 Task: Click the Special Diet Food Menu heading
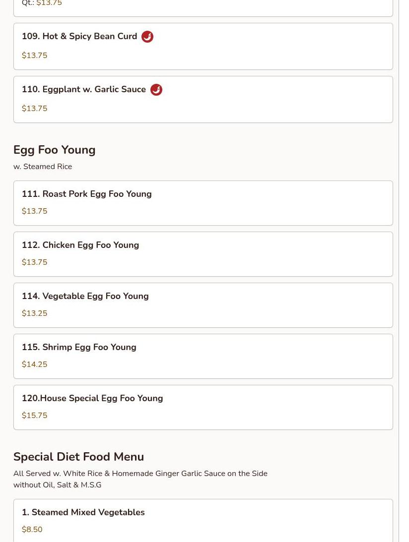click(x=78, y=457)
